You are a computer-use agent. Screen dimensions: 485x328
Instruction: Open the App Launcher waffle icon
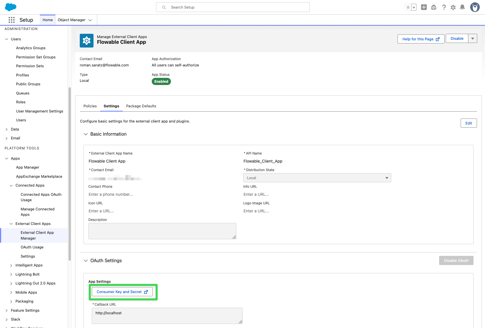point(11,20)
